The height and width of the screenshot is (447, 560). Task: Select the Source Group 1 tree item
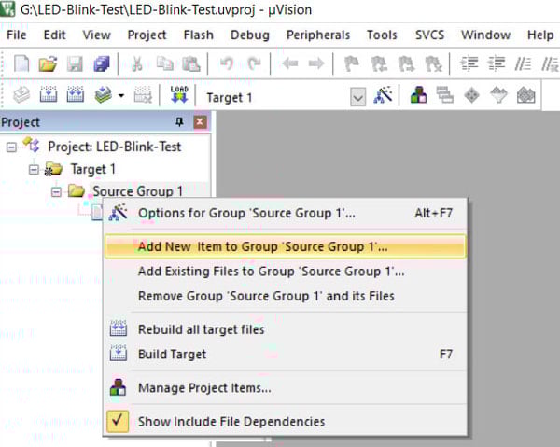(137, 191)
